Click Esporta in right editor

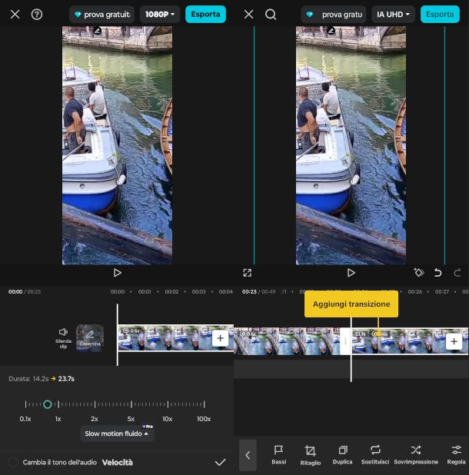(440, 15)
